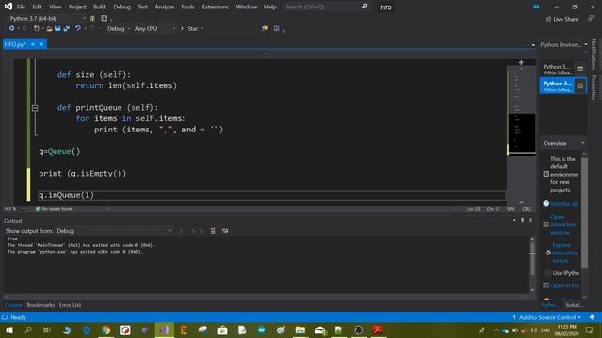
Task: Open the Debug menu
Action: (121, 7)
